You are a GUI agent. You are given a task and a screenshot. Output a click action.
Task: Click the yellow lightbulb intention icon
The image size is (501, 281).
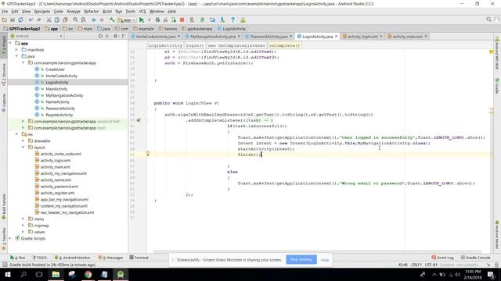[148, 154]
